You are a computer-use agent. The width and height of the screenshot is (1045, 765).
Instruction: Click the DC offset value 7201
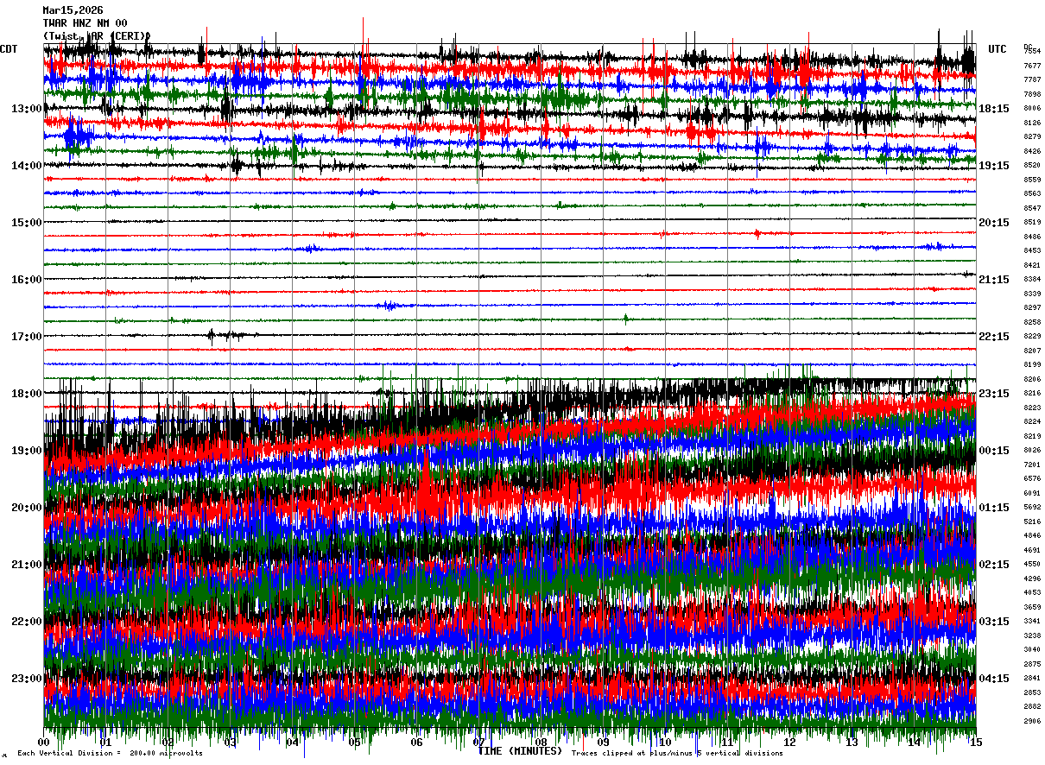pyautogui.click(x=1032, y=465)
